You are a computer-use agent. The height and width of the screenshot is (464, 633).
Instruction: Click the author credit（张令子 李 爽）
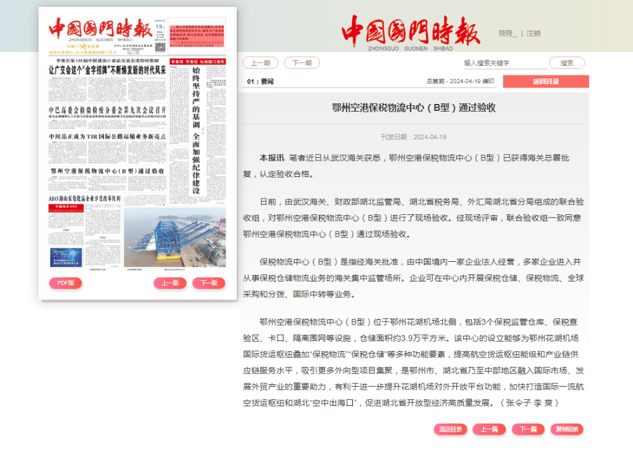(529, 403)
